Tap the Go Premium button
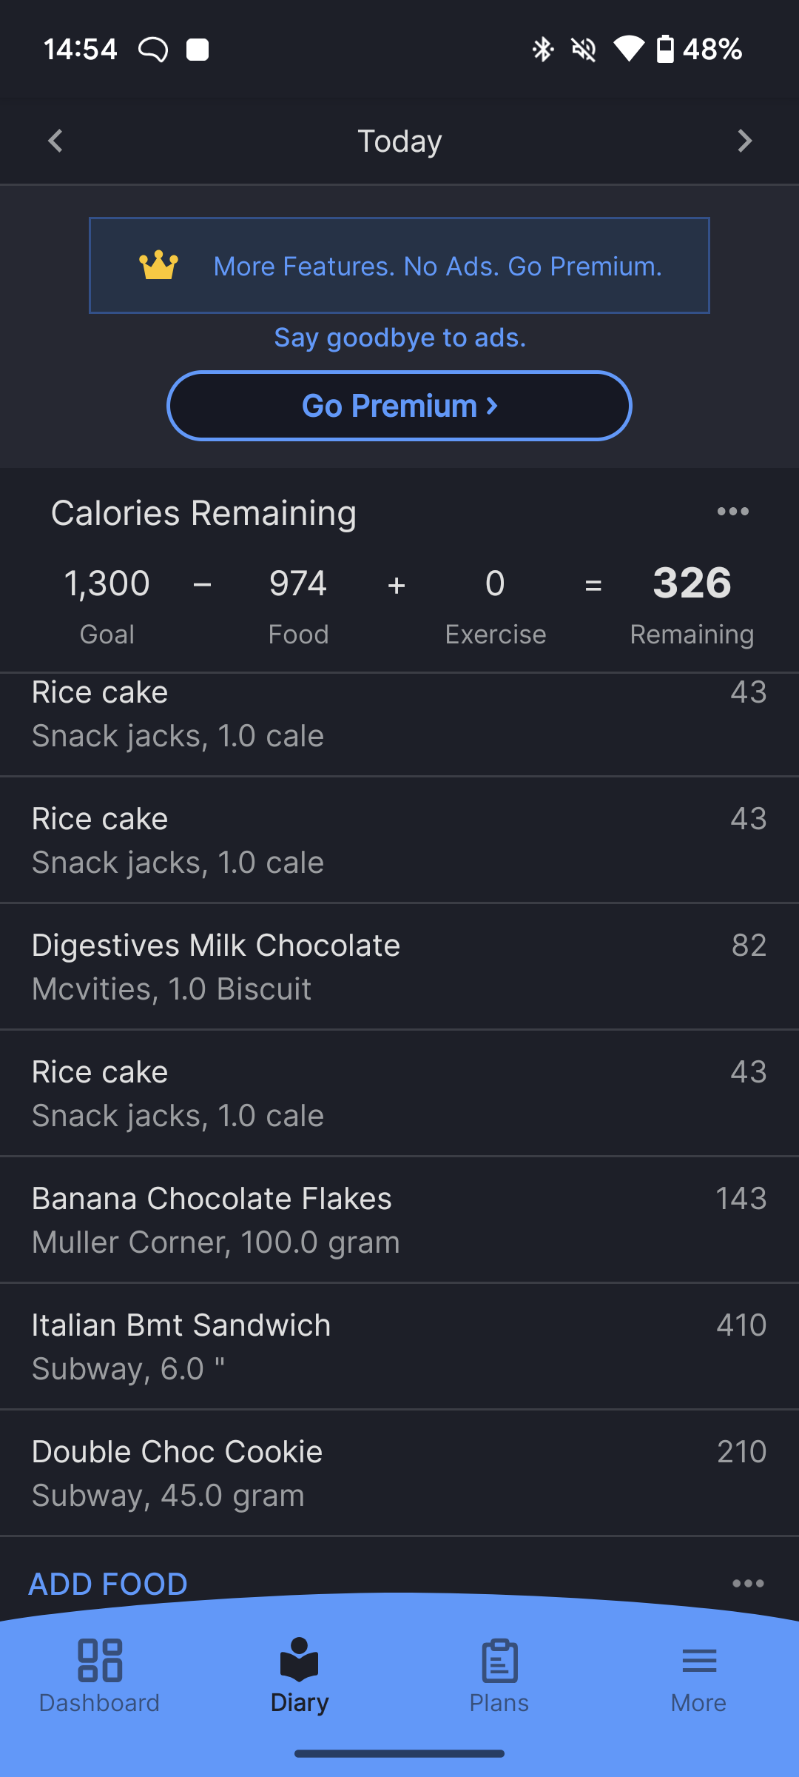The image size is (799, 1777). 399,406
